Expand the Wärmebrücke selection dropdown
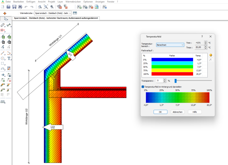The height and width of the screenshot is (165, 228). (x=69, y=13)
